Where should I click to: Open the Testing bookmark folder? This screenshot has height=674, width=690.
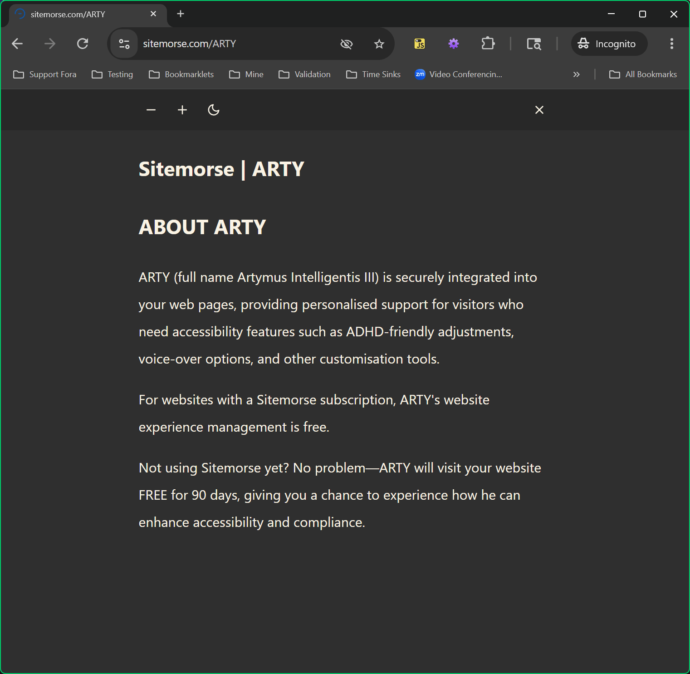(x=113, y=74)
